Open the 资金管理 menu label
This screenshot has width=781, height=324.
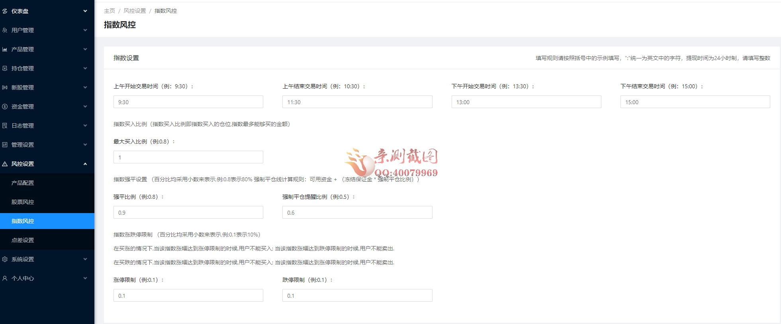pos(23,107)
